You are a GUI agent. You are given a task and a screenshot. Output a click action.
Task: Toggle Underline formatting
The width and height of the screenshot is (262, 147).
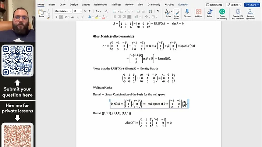(65, 17)
